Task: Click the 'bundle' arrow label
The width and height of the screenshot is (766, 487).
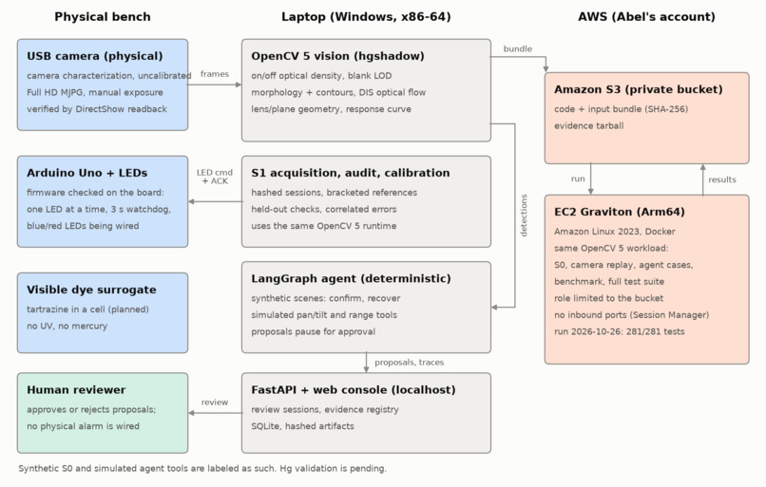Action: [518, 48]
